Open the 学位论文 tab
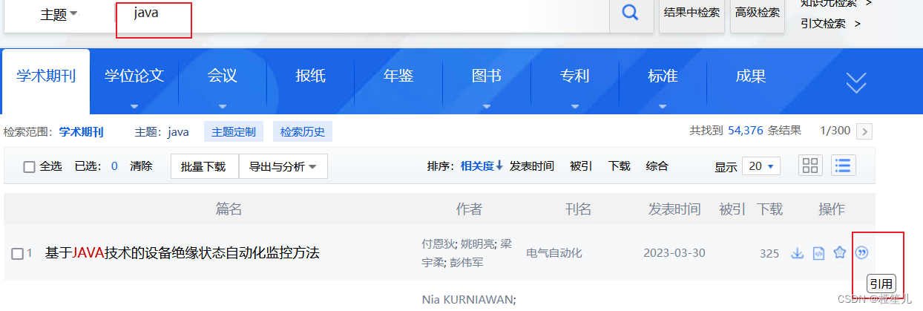 [x=134, y=76]
